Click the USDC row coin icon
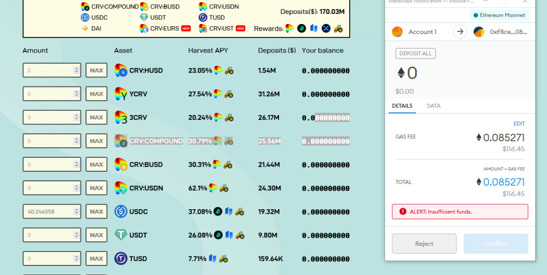Image resolution: width=547 pixels, height=275 pixels. click(121, 211)
